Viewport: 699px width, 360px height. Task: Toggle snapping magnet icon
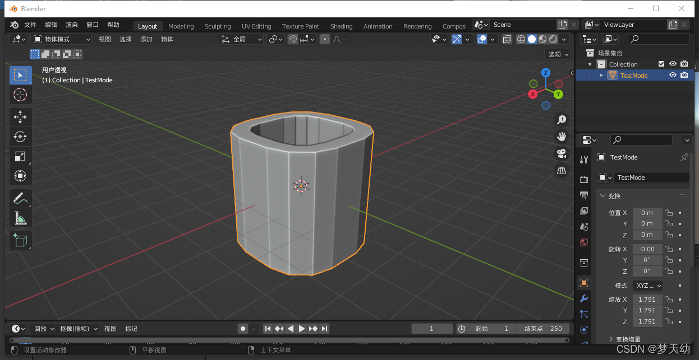[293, 39]
